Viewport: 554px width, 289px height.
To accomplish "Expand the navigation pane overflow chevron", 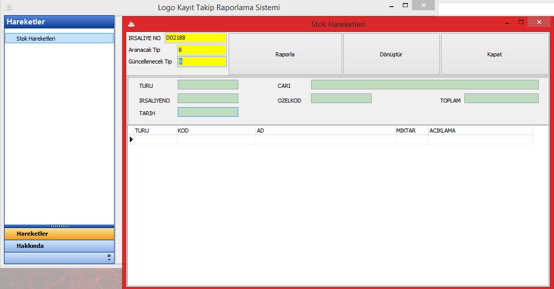I will coord(109,258).
